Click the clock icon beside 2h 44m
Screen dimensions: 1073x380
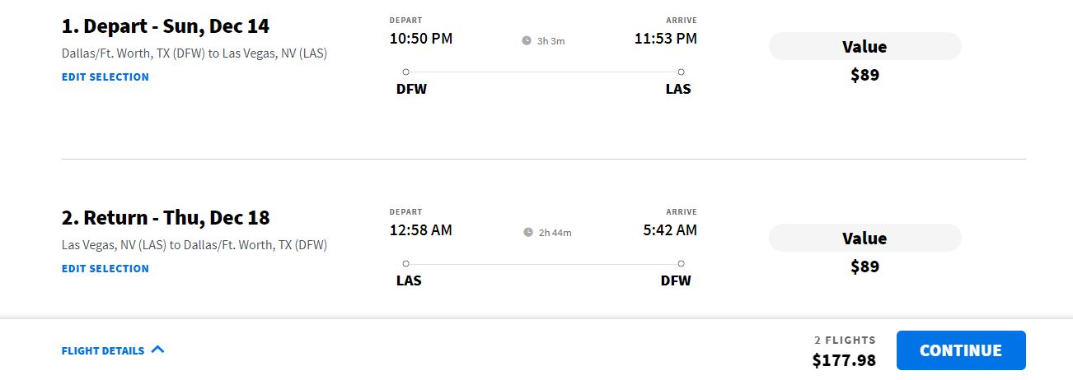pos(528,232)
